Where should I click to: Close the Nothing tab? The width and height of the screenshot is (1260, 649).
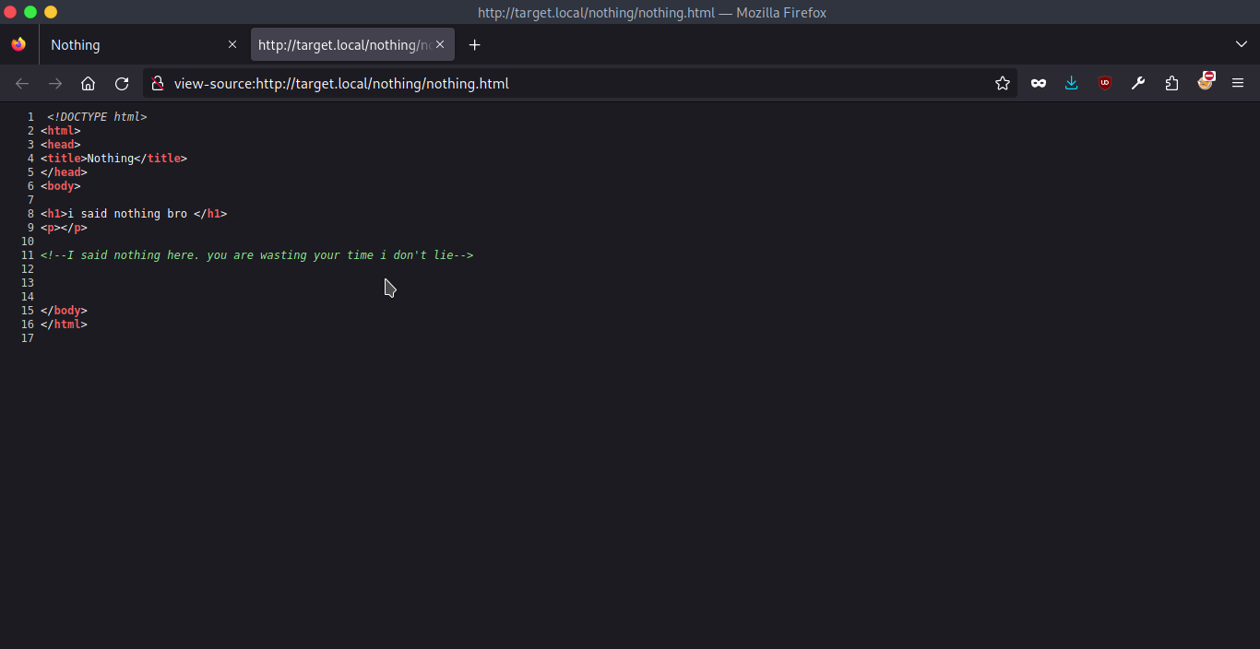click(232, 44)
